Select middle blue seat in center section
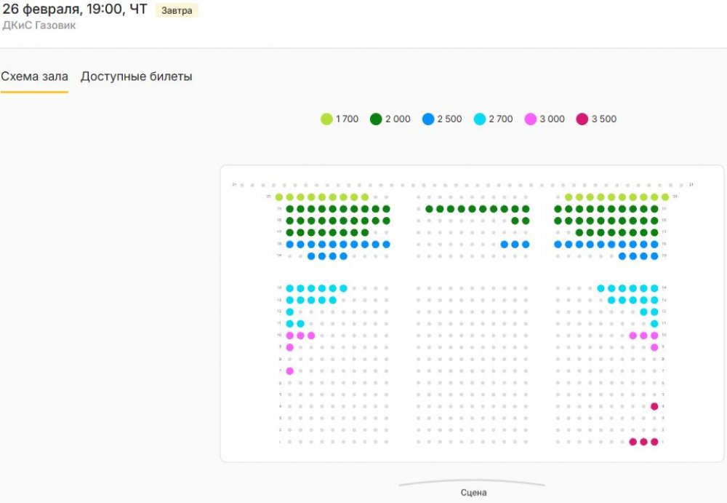Viewport: 727px width, 503px height. [x=515, y=245]
